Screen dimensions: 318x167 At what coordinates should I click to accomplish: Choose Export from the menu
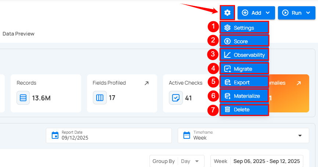[x=244, y=82]
